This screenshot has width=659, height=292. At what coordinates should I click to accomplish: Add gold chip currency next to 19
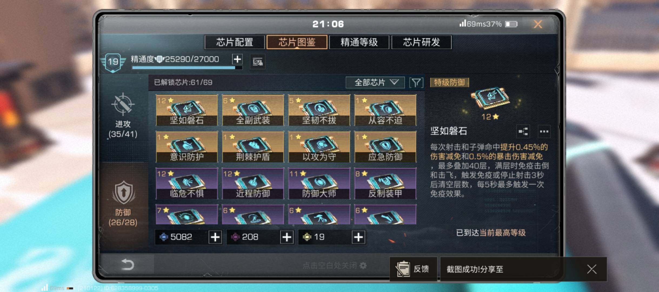(x=358, y=237)
